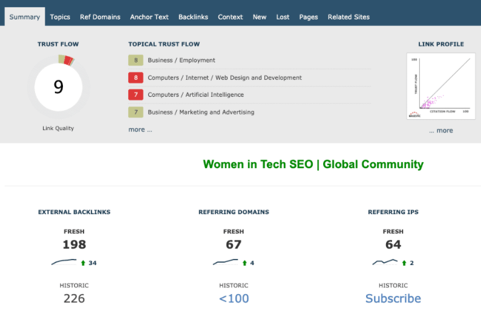Click the <100 historic referring domains link

click(x=234, y=298)
